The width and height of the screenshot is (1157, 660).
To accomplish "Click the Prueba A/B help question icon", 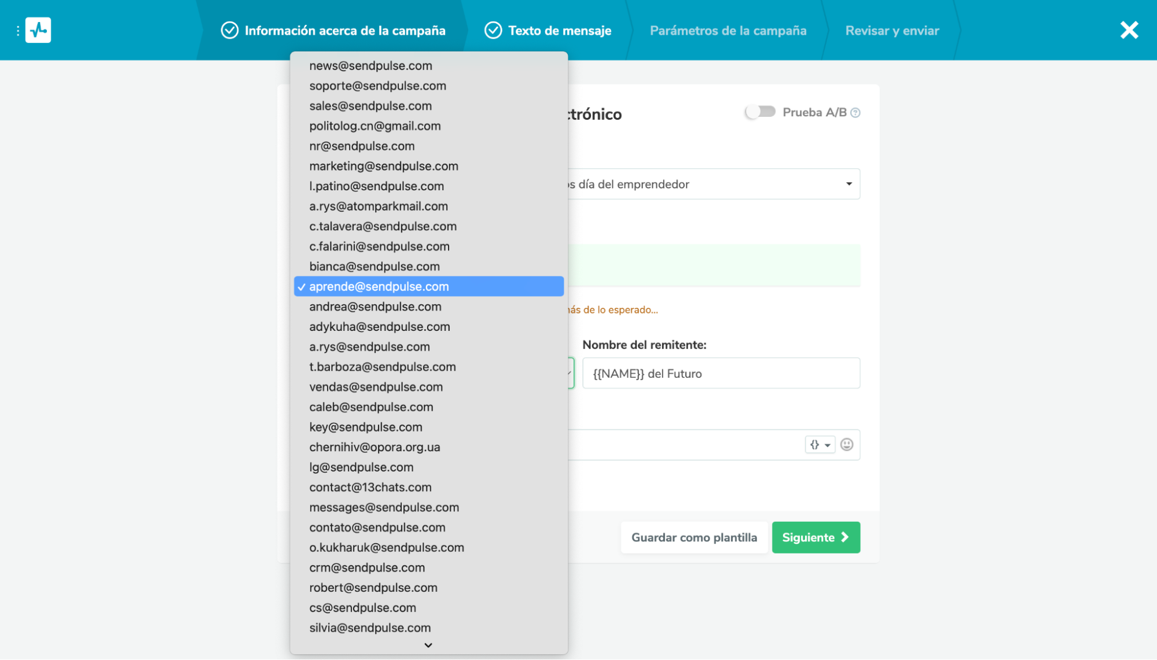I will (x=855, y=113).
